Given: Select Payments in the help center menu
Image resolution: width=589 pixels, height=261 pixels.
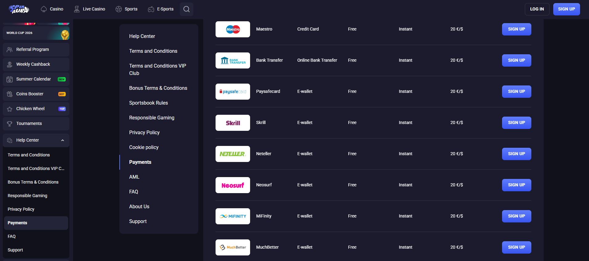Looking at the screenshot, I should coord(140,162).
